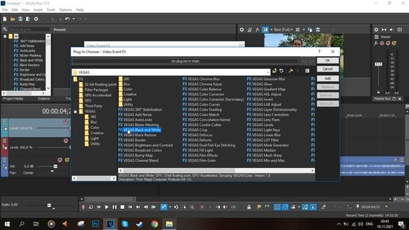
Task: Open the Creative folder in plug-in list
Action: (130, 94)
